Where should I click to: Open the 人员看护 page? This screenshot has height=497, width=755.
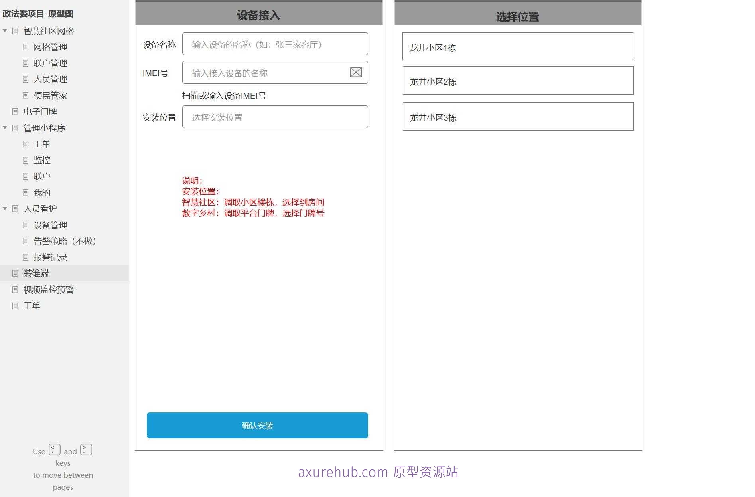tap(40, 208)
